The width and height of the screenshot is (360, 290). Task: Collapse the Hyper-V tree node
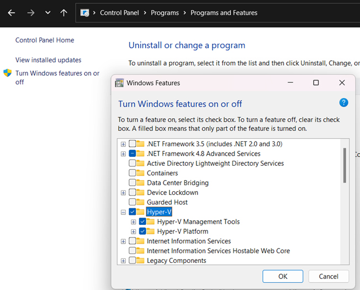click(x=123, y=212)
